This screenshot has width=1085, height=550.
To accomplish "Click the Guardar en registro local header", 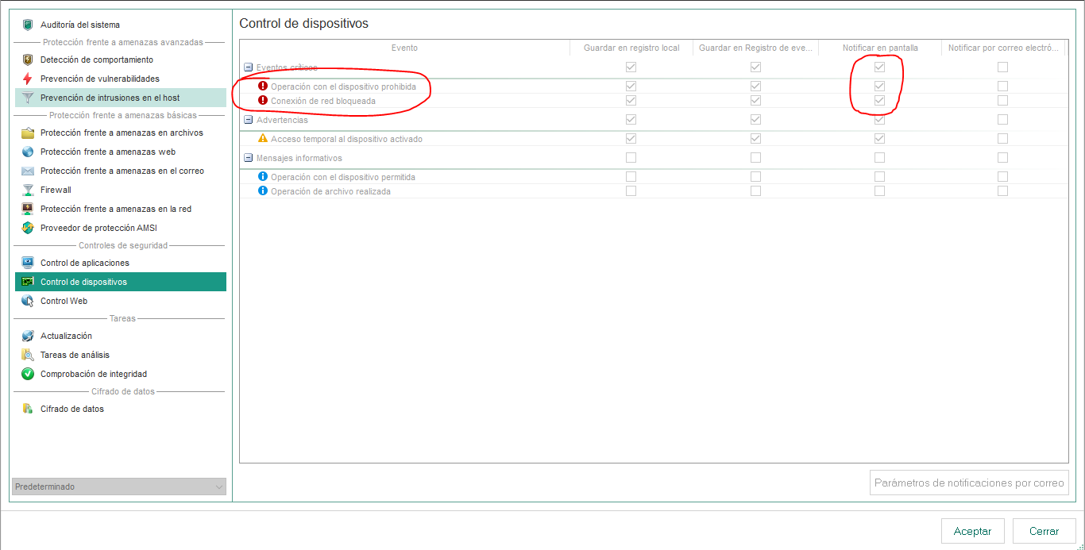I will (x=631, y=48).
